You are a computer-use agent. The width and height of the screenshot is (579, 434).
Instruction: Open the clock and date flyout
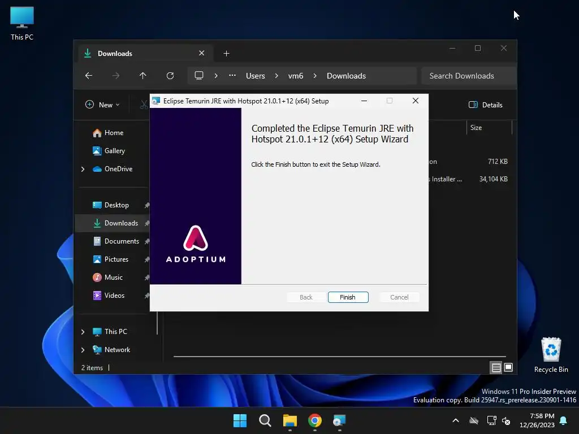point(537,420)
